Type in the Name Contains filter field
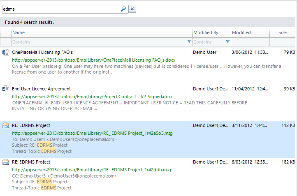This screenshot has width=297, height=196. click(x=98, y=42)
